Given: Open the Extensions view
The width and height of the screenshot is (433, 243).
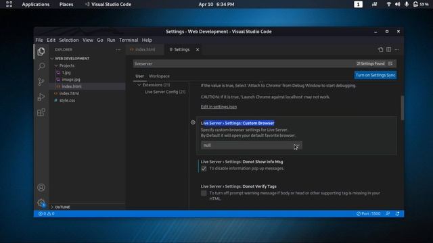Looking at the screenshot, I should click(41, 112).
